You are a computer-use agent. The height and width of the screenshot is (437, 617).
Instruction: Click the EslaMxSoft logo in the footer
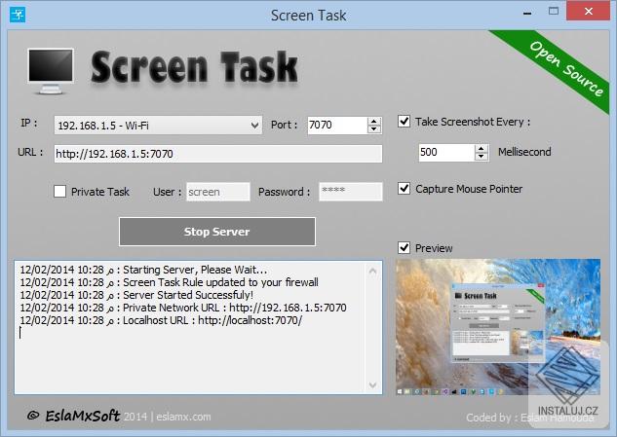click(73, 416)
